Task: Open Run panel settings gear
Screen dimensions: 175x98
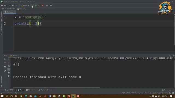Action: coord(170,56)
